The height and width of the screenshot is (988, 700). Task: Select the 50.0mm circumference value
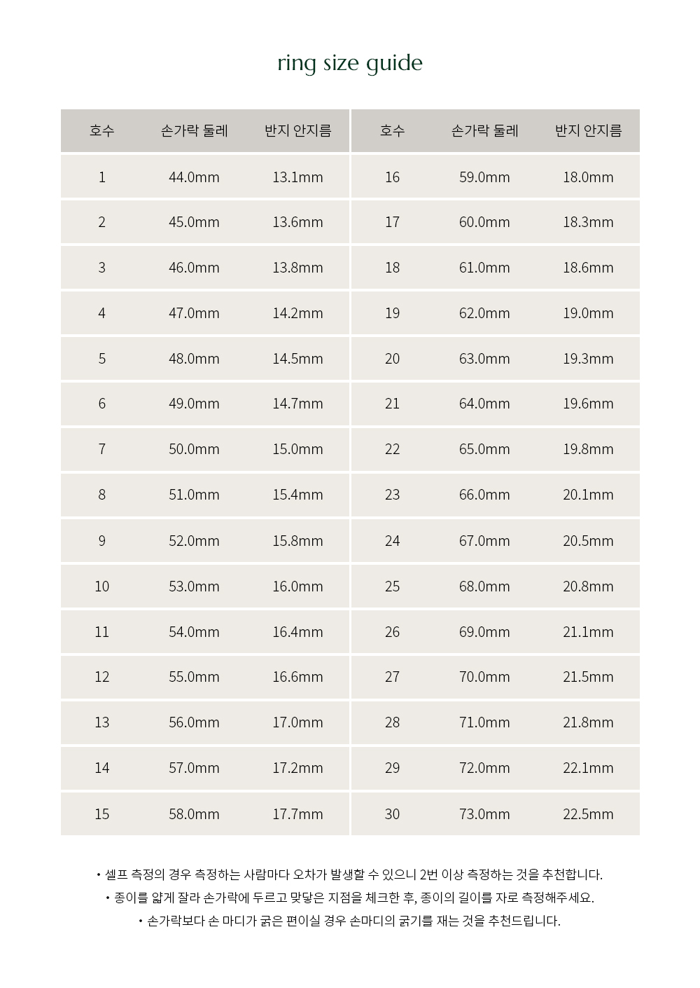[x=194, y=449]
